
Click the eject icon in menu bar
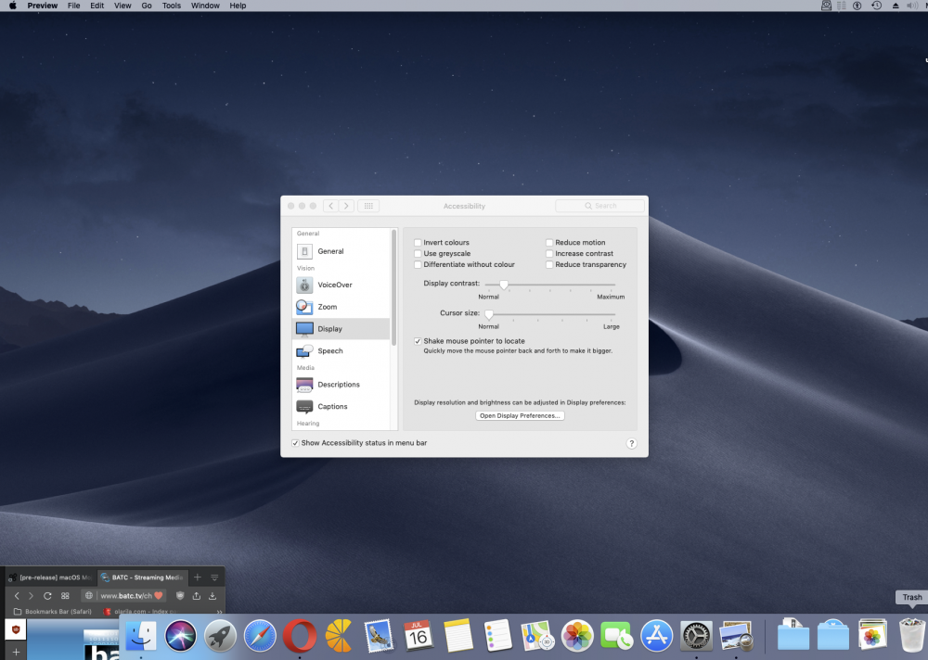pyautogui.click(x=896, y=6)
